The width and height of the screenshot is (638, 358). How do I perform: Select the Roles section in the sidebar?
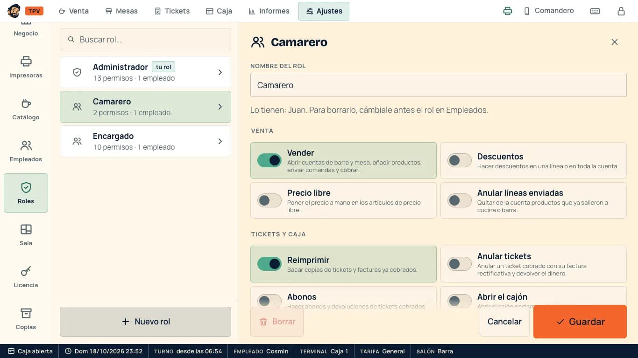point(26,193)
